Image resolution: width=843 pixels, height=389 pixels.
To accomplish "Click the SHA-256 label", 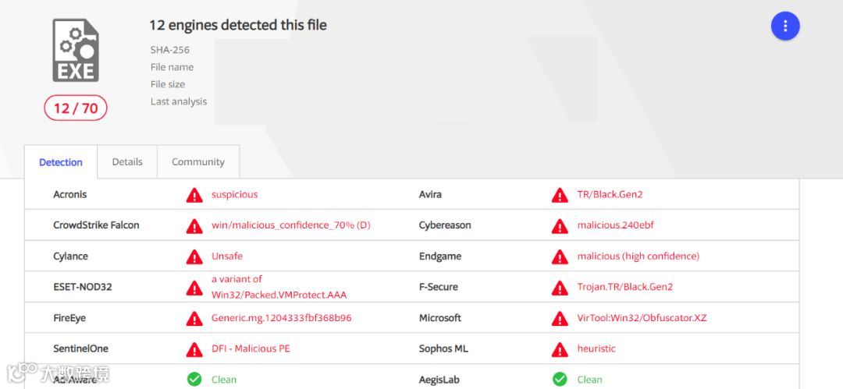I will click(170, 50).
